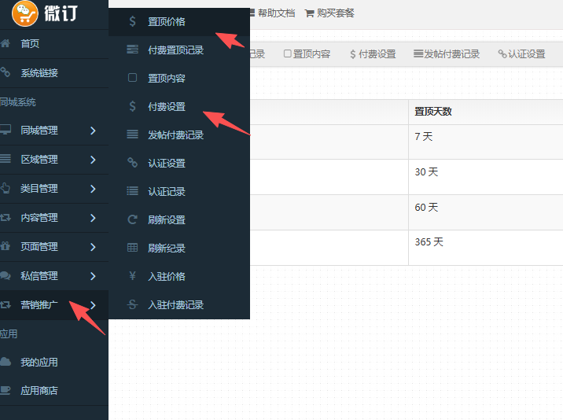Expand the 内容管理 sidebar section

(39, 218)
